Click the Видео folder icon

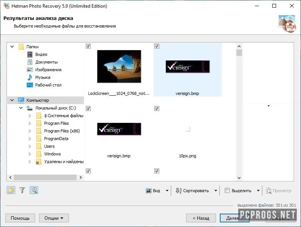pyautogui.click(x=30, y=54)
